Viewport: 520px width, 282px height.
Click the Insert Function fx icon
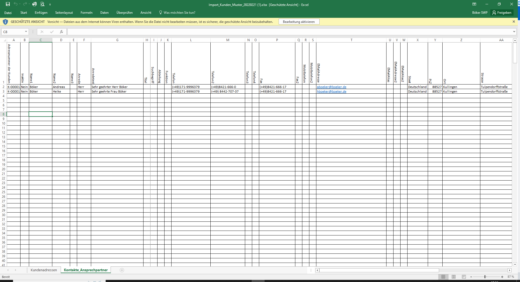click(61, 32)
